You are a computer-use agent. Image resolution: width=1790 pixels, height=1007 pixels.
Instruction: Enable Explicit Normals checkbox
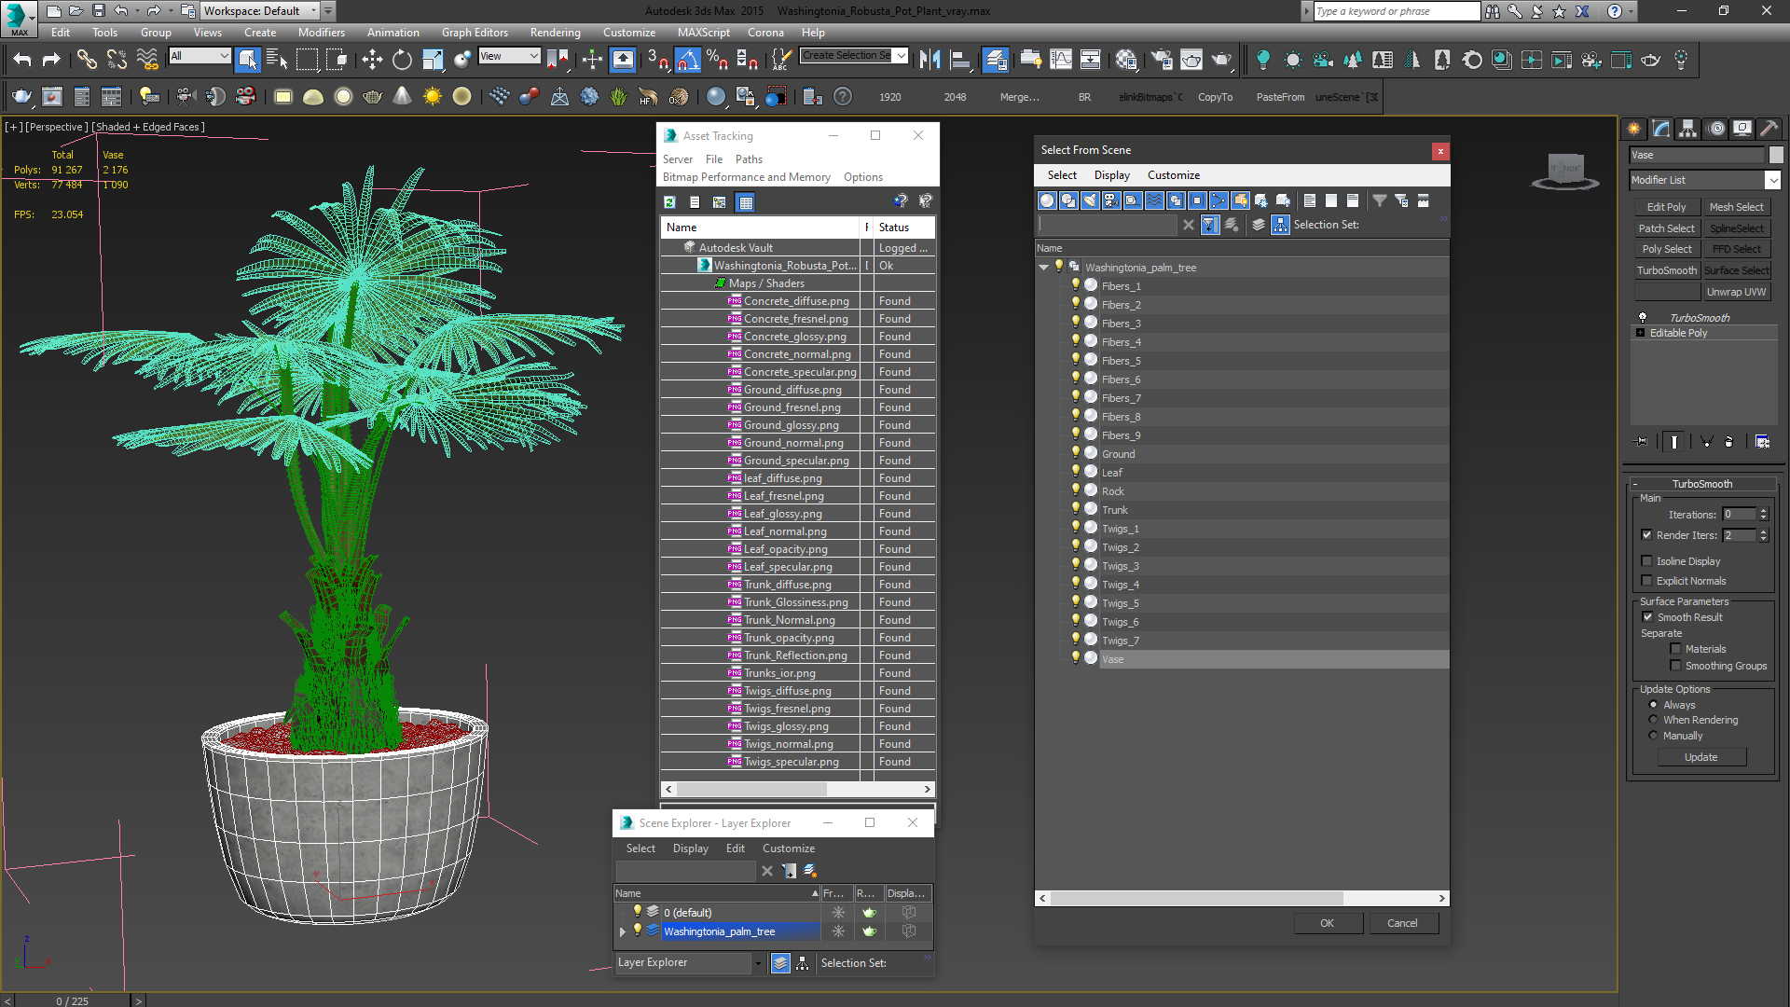1646,581
